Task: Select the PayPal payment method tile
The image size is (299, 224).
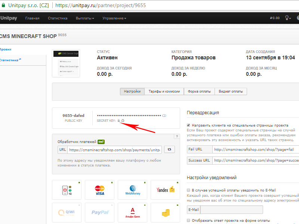Action: 100,212
